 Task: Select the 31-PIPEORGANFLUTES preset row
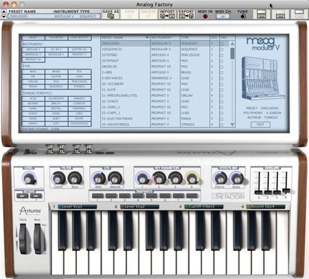coord(165,96)
